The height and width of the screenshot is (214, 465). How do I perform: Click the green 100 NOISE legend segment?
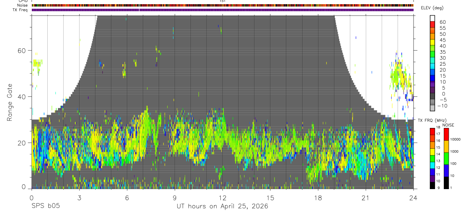click(446, 158)
